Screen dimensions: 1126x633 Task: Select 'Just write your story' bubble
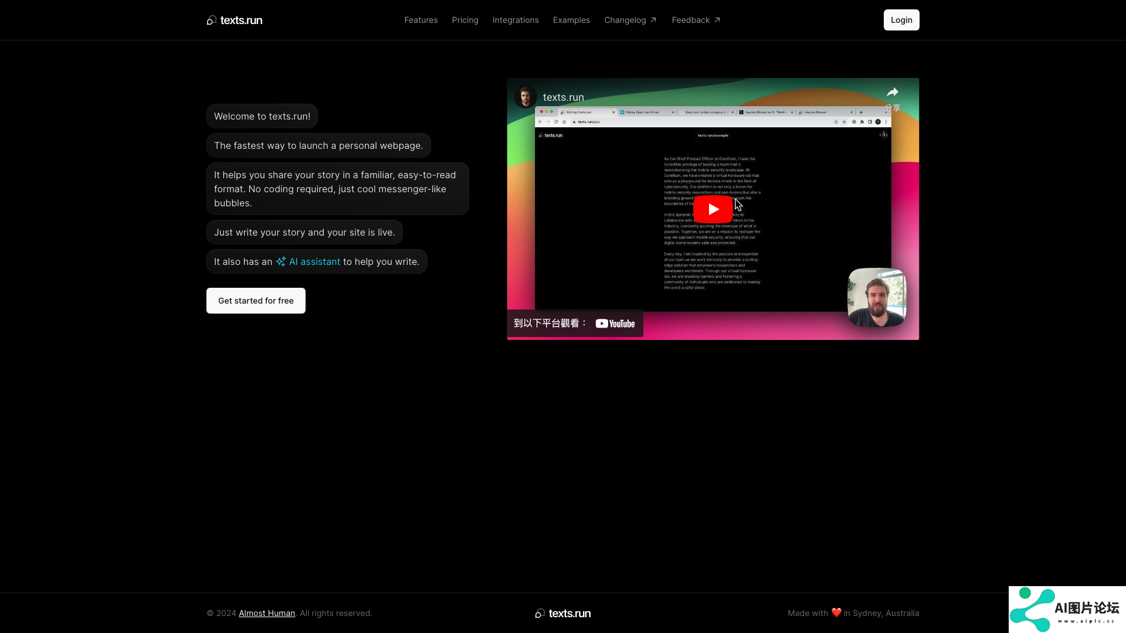point(304,232)
